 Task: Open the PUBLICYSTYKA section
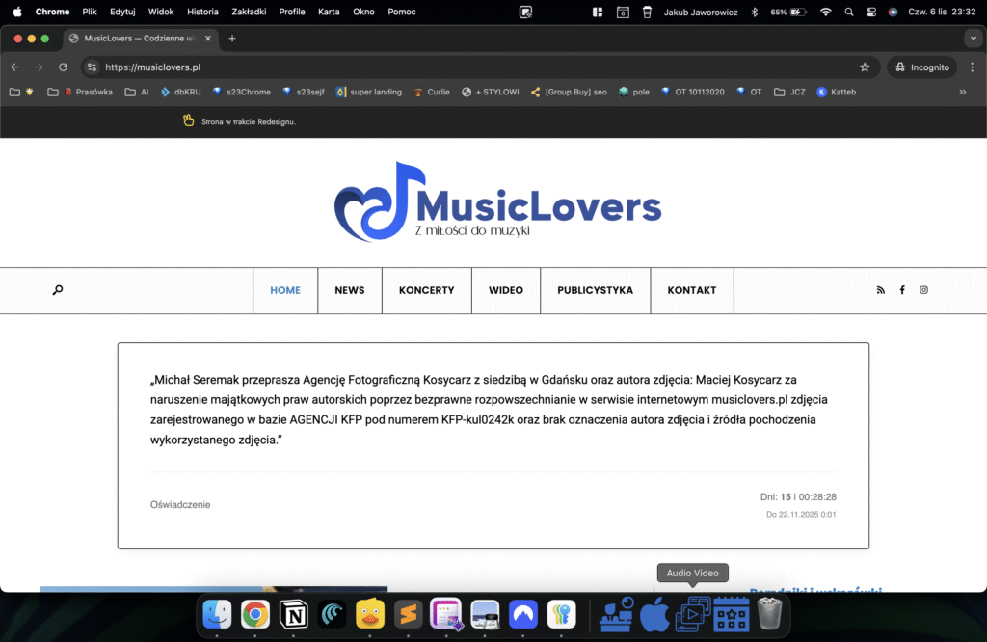[595, 290]
